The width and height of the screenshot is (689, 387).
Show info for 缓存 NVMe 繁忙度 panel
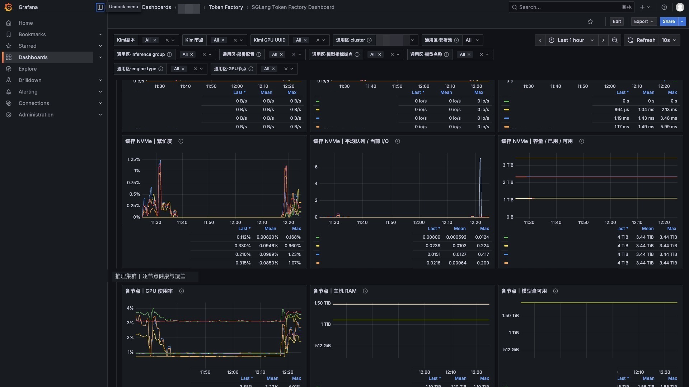[x=181, y=141]
